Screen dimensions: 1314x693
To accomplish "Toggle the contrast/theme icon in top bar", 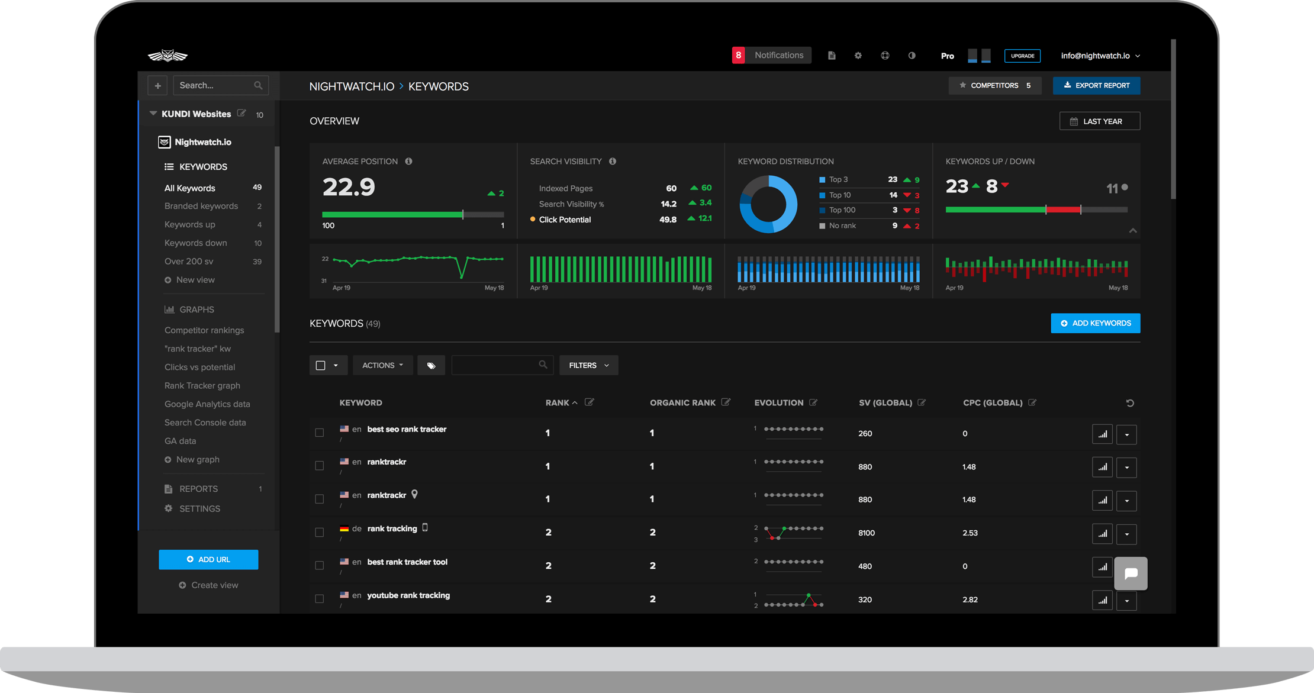I will click(912, 55).
